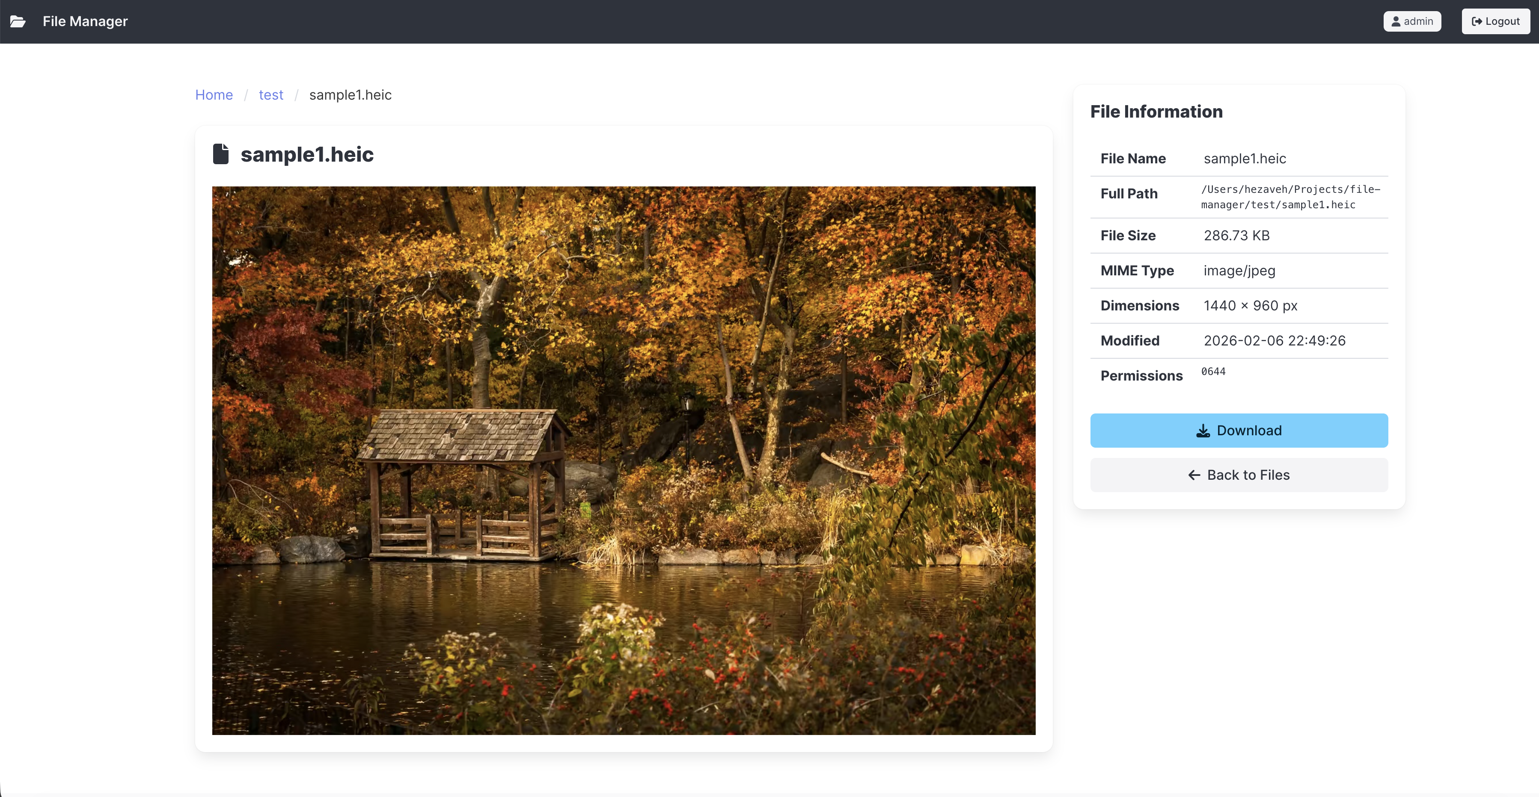Open the test folder breadcrumb
Screen dimensions: 1539x797
[270, 95]
